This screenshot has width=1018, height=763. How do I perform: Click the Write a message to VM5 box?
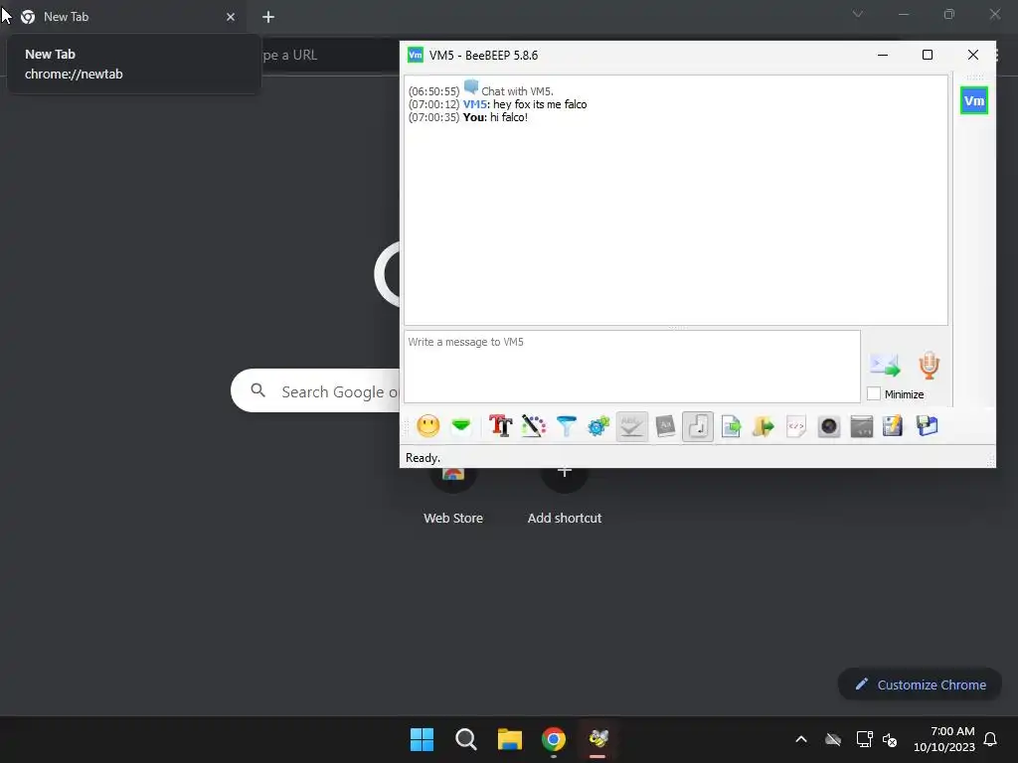632,367
